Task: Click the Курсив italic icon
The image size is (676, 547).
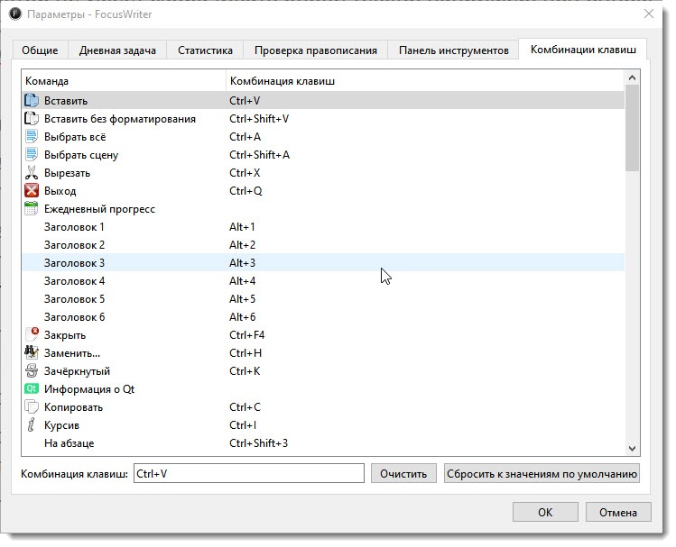Action: (32, 425)
